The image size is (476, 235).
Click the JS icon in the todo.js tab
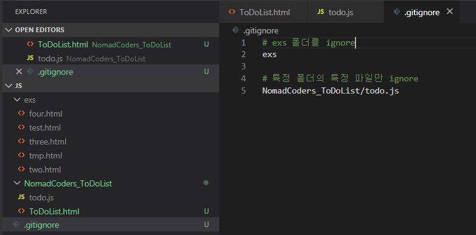[321, 12]
